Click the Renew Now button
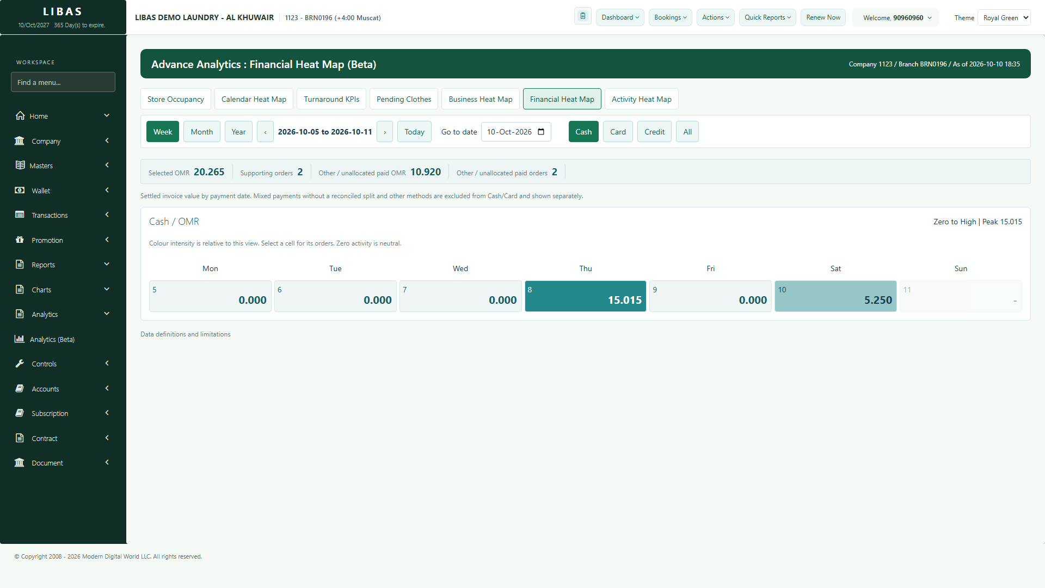Screen dimensions: 1045x588 click(823, 17)
